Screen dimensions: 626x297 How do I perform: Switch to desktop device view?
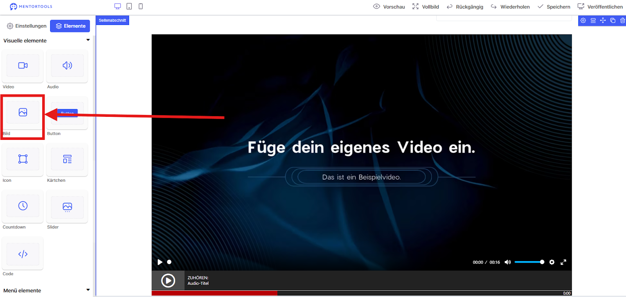click(x=117, y=6)
